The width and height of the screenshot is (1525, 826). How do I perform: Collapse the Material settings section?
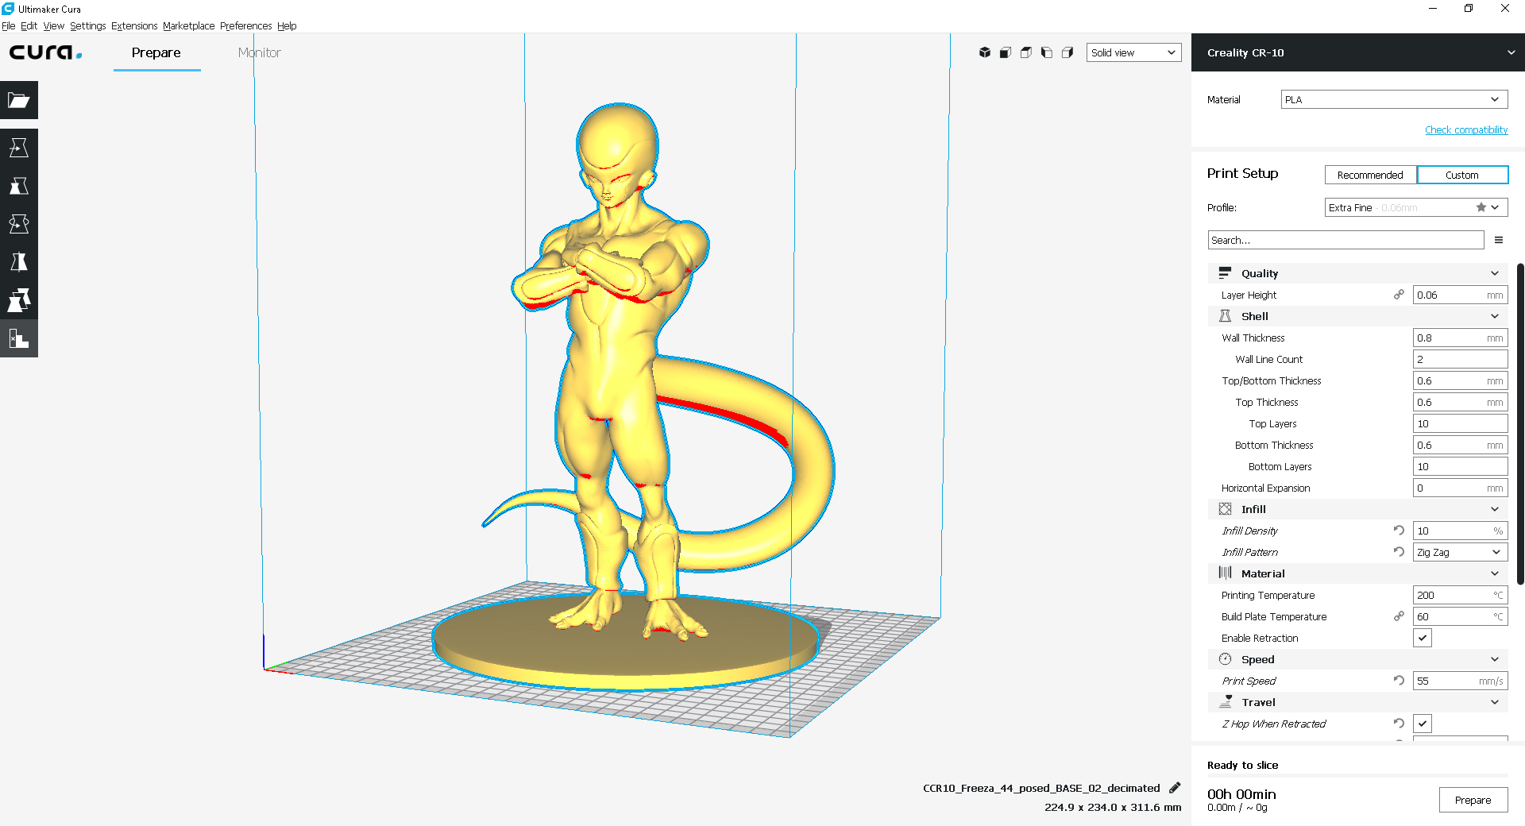pyautogui.click(x=1358, y=573)
